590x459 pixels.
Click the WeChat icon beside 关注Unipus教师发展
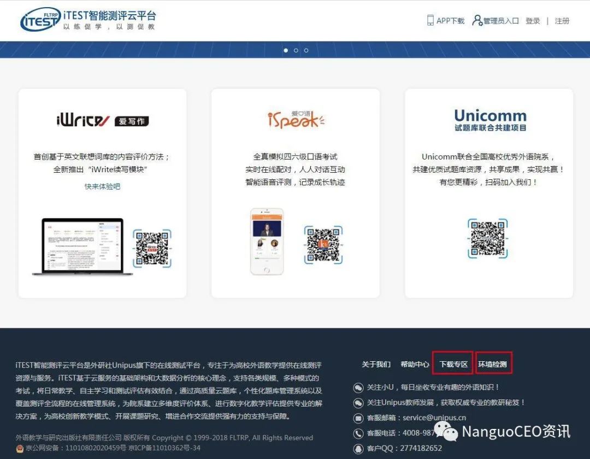(x=358, y=403)
